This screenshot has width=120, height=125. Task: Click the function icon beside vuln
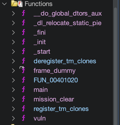[x=24, y=118]
